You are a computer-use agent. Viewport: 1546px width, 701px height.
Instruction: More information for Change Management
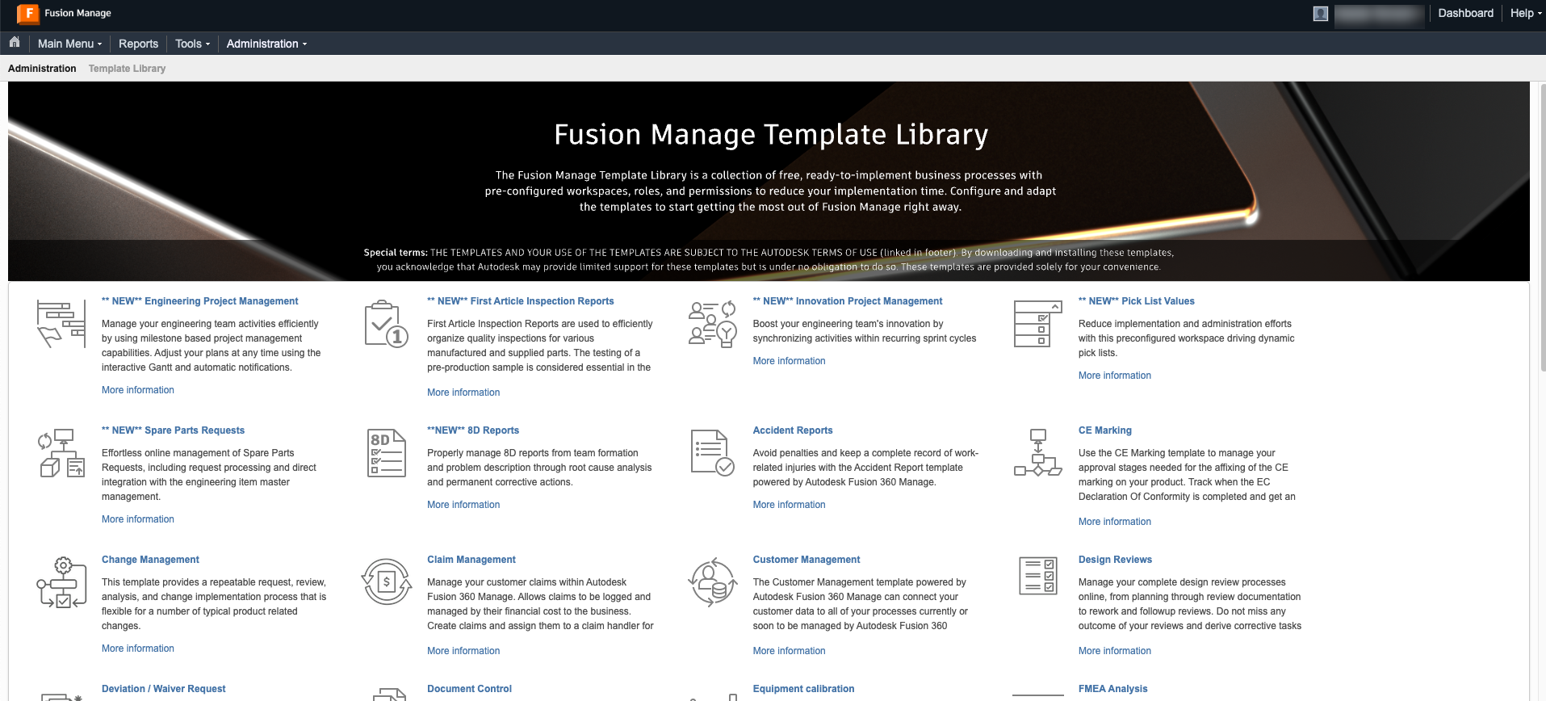pos(138,649)
